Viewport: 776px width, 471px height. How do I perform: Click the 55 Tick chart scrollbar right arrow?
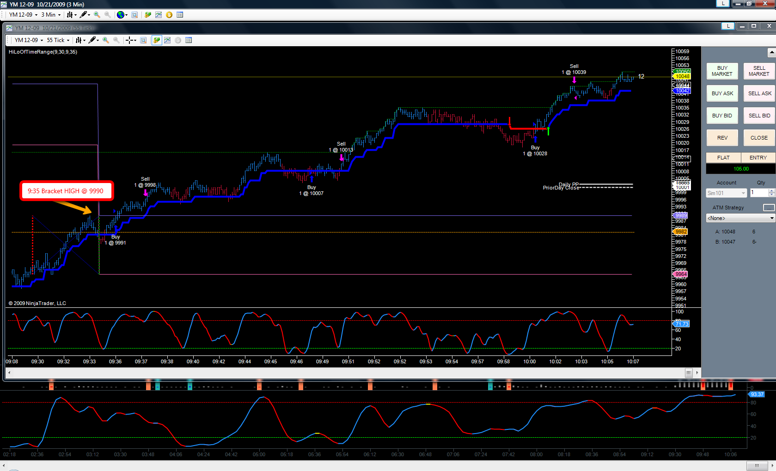697,373
